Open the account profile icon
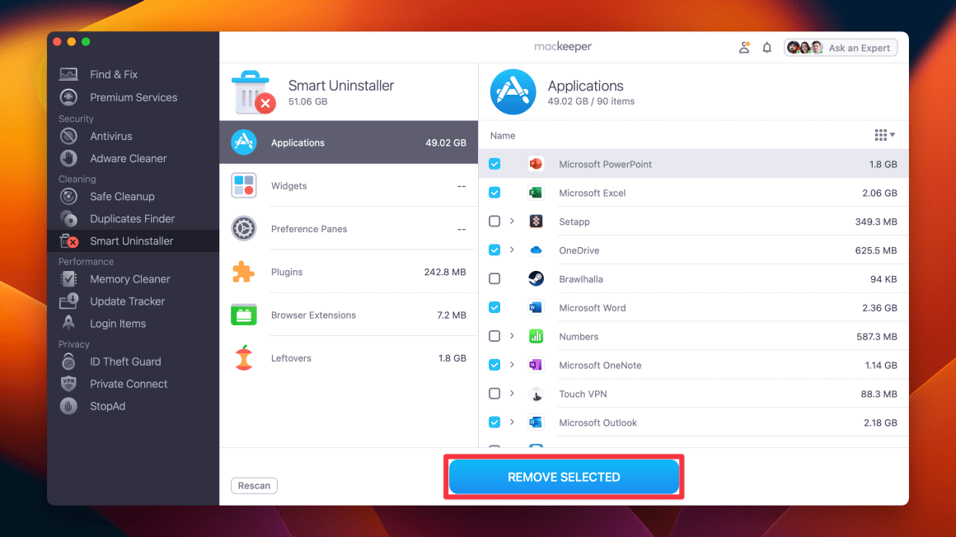 pyautogui.click(x=744, y=47)
